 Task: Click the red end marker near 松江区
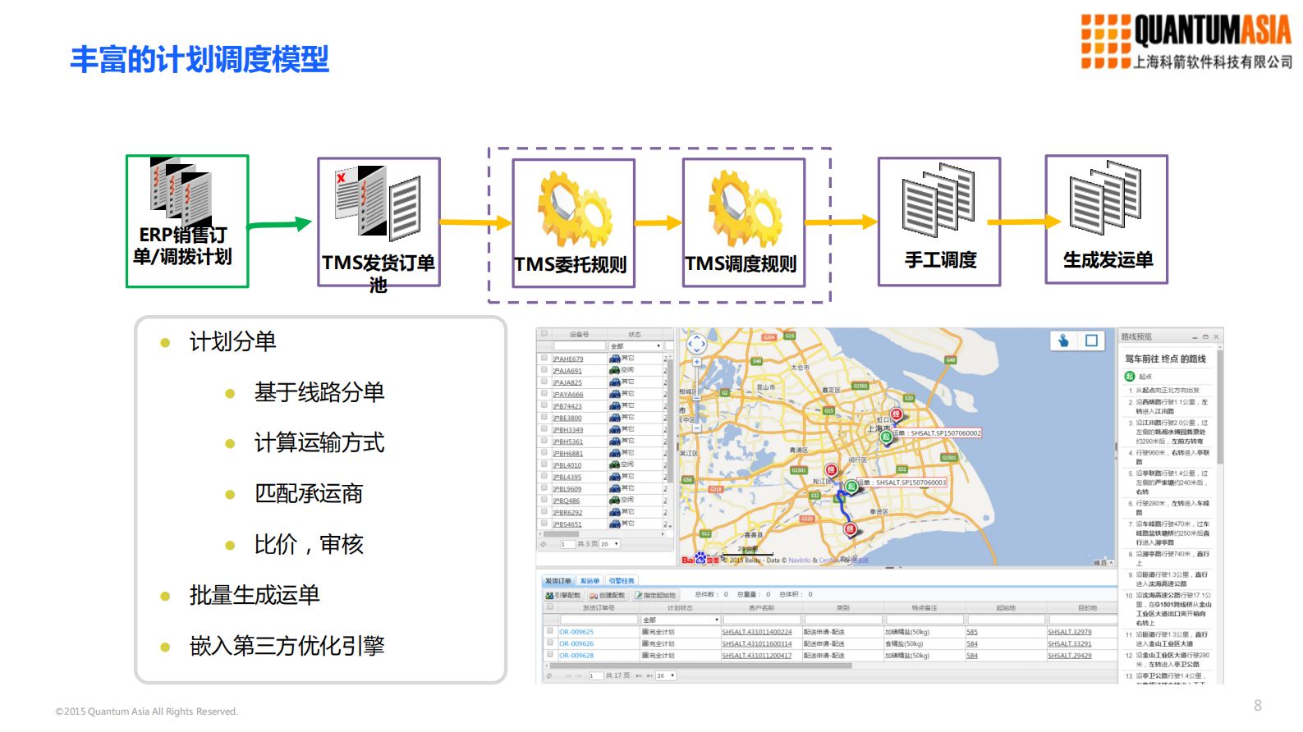[831, 471]
